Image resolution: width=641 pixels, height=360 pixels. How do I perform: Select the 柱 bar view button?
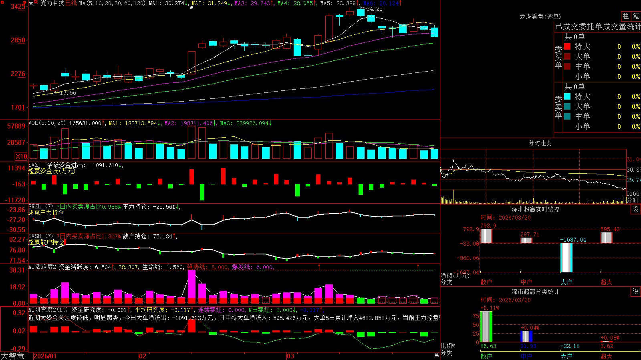pos(626,16)
